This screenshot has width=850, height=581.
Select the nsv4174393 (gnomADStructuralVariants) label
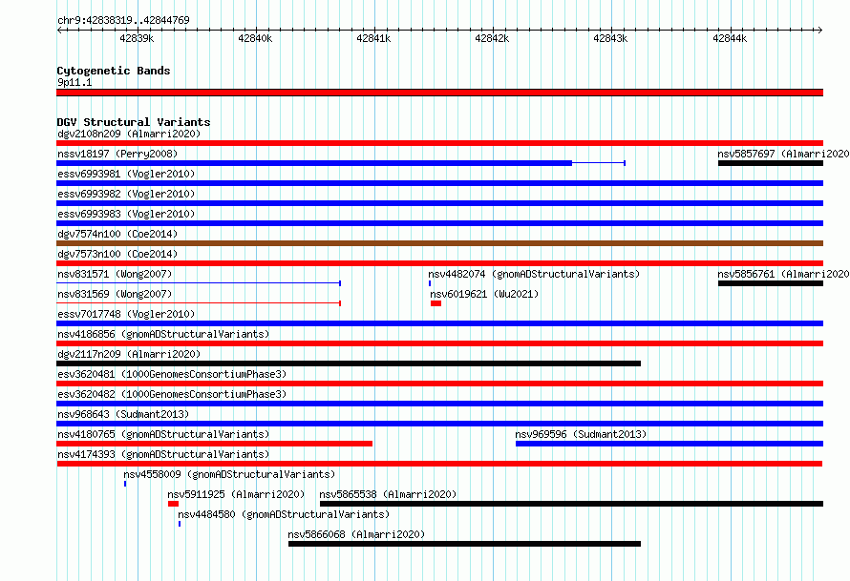(163, 454)
